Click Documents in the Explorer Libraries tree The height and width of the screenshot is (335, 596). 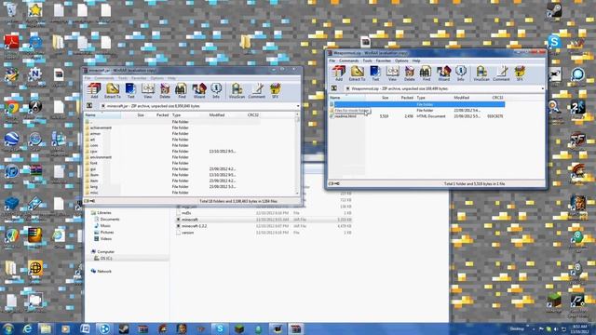(x=110, y=220)
